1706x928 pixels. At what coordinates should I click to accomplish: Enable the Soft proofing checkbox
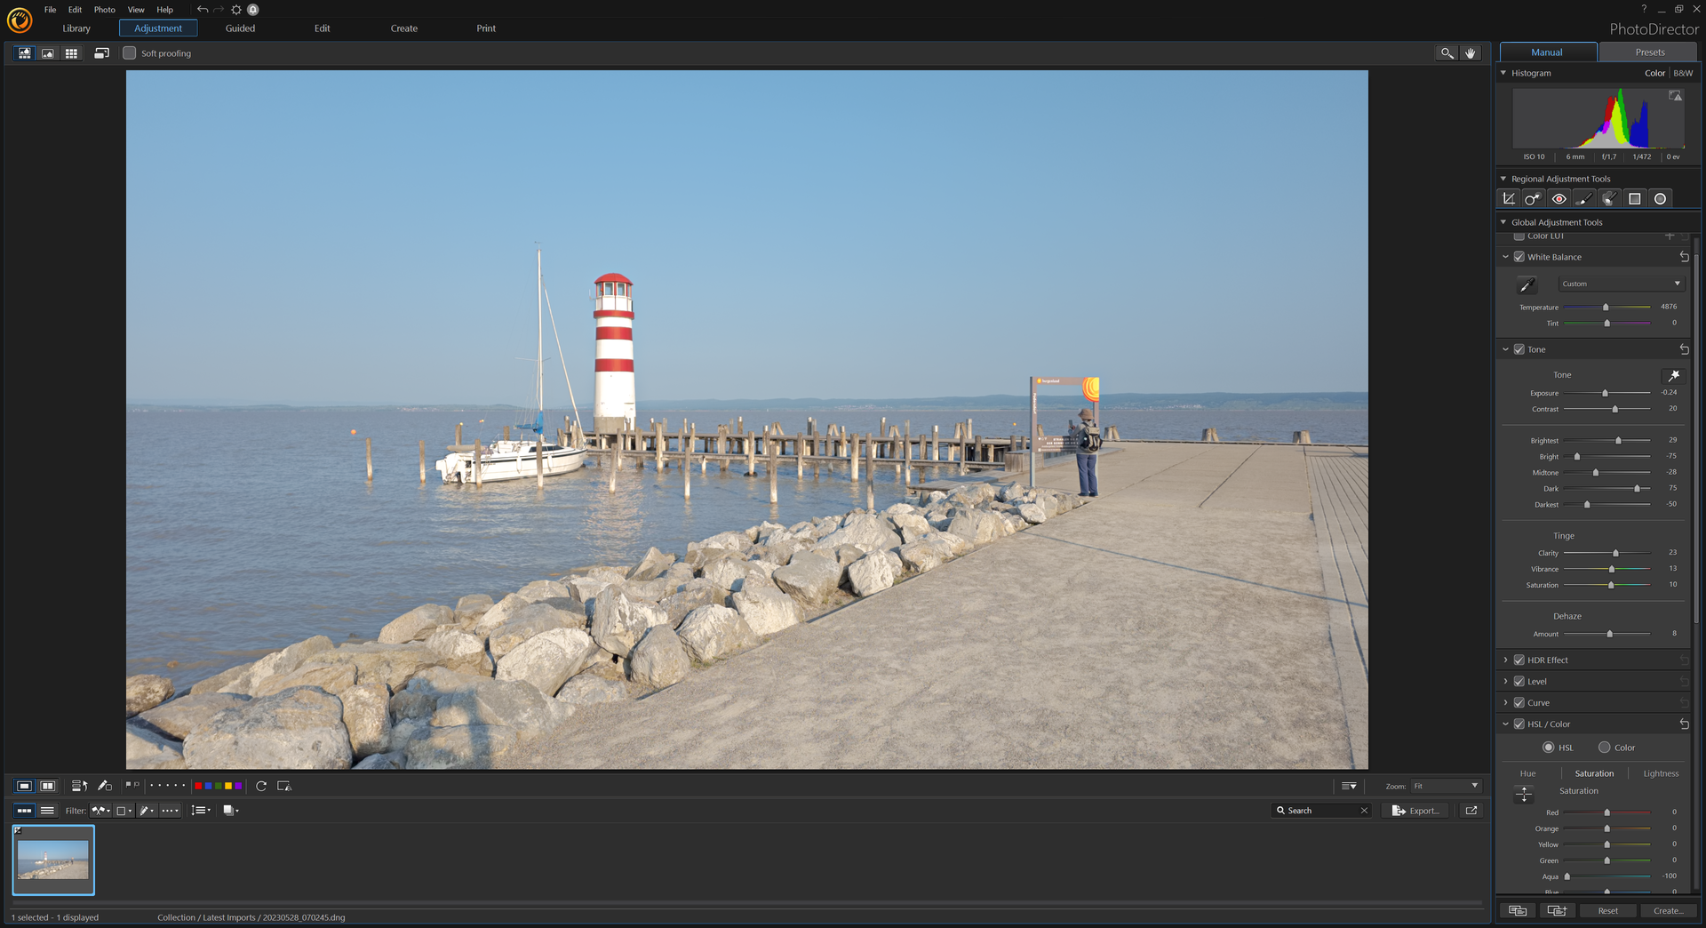point(130,53)
